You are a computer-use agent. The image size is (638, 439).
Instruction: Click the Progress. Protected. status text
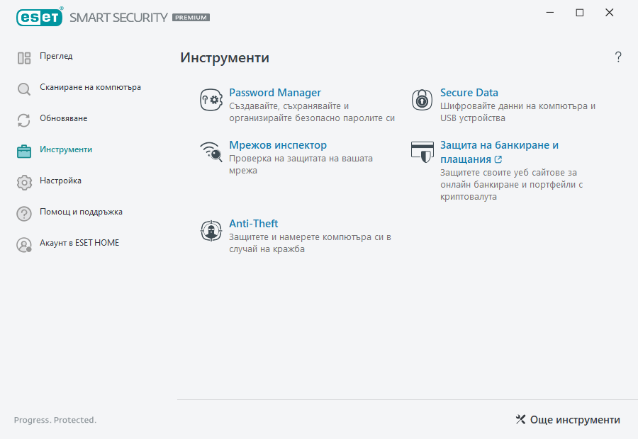point(55,420)
